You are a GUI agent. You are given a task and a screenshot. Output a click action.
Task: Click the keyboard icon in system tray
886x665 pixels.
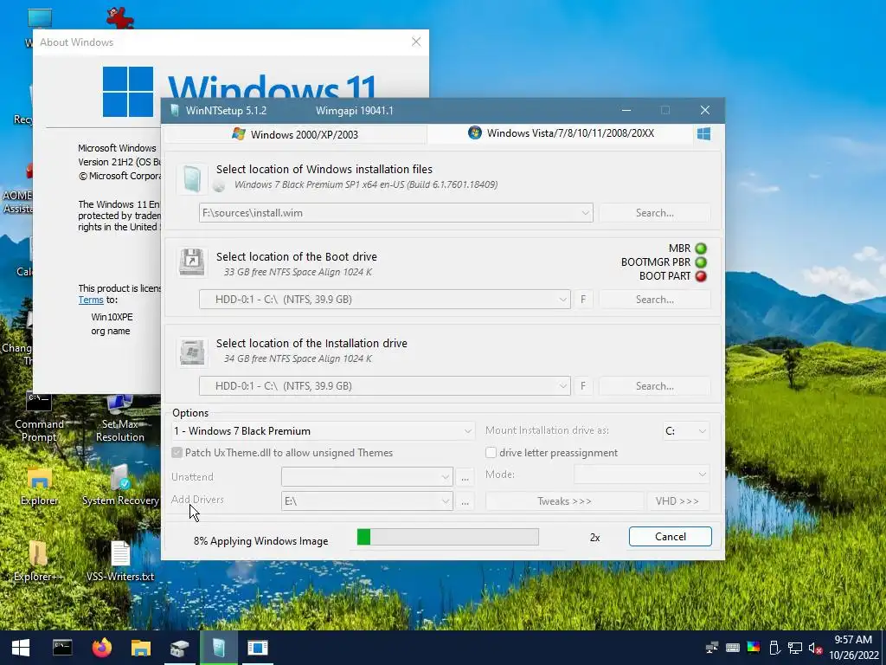click(x=732, y=648)
